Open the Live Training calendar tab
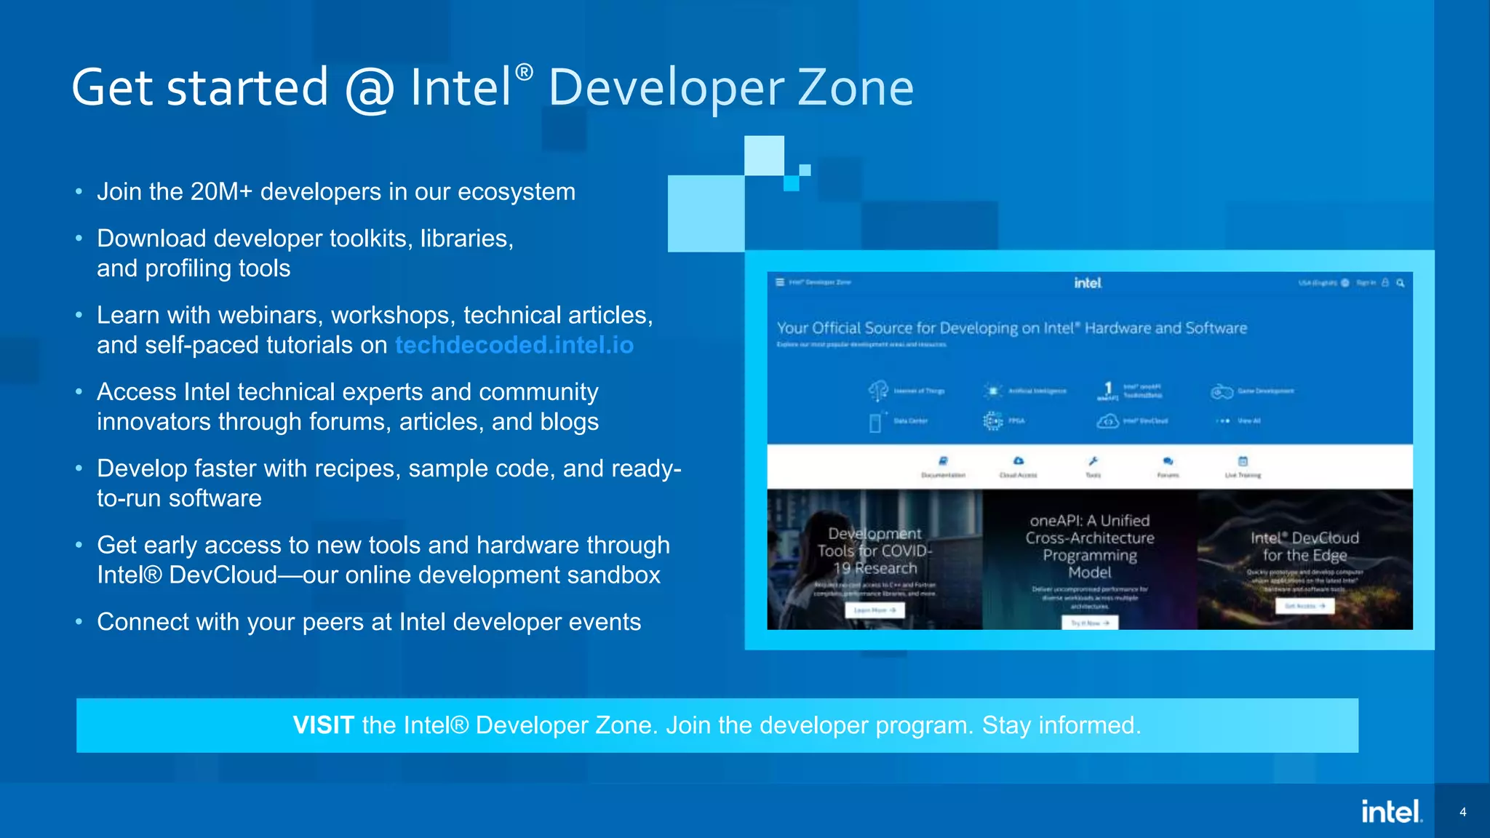 click(1243, 466)
